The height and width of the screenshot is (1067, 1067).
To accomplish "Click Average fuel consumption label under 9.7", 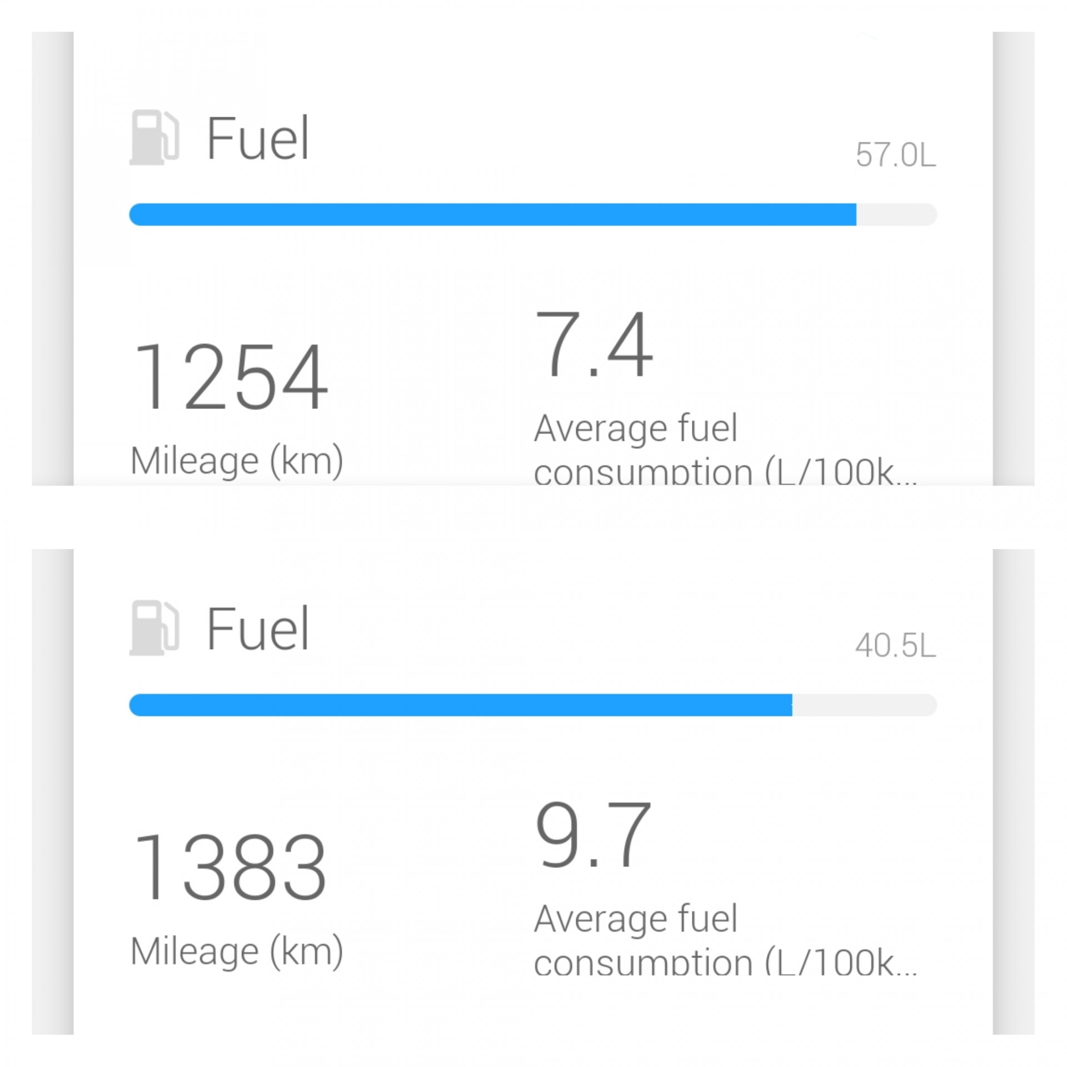I will tap(725, 939).
